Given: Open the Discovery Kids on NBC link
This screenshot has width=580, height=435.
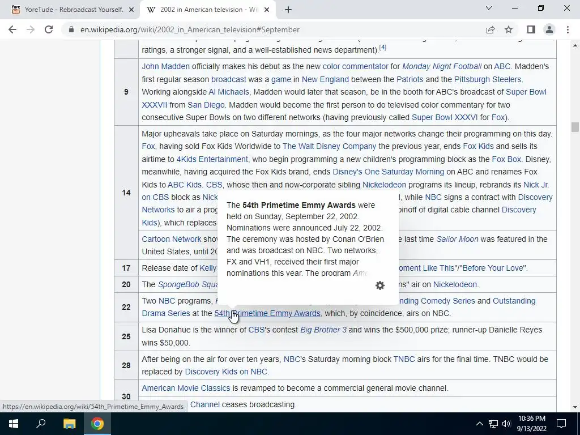Looking at the screenshot, I should click(225, 372).
